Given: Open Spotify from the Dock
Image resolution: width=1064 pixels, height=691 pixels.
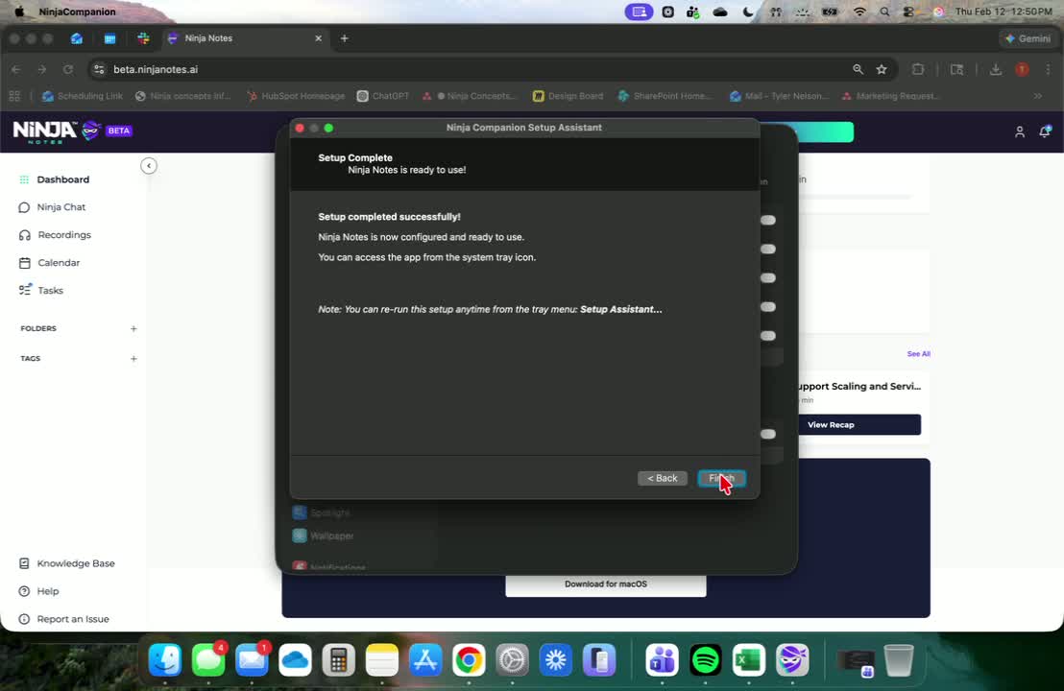Looking at the screenshot, I should (x=706, y=659).
